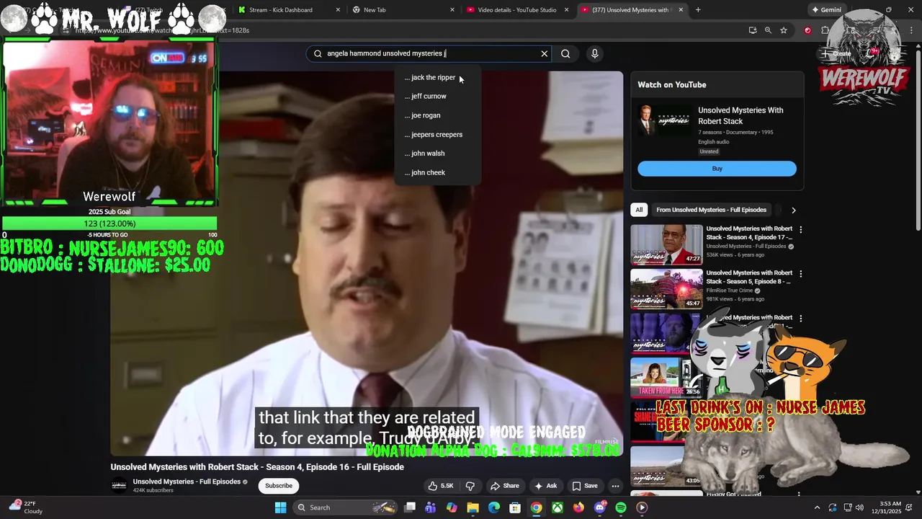Viewport: 922px width, 519px height.
Task: Open the Chrome three-dot menu
Action: [x=913, y=30]
